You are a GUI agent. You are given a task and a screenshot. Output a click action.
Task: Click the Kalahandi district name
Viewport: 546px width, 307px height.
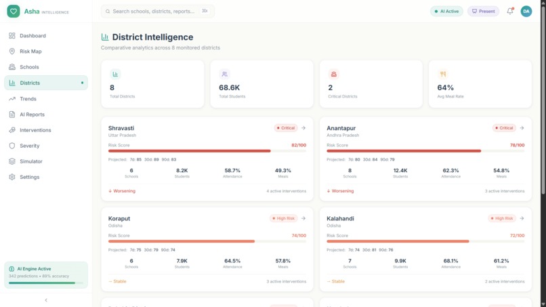point(340,218)
